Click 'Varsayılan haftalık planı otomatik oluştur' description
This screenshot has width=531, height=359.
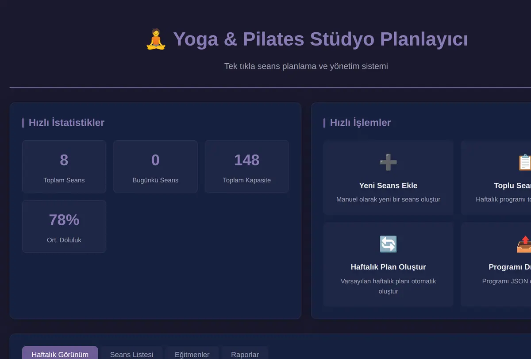[388, 286]
